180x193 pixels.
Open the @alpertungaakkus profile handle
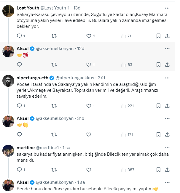(74, 78)
